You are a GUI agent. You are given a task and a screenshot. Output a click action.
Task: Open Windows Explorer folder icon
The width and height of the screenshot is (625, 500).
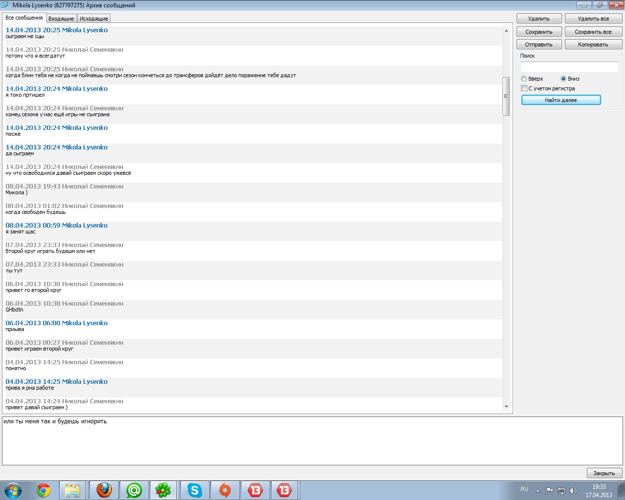73,490
